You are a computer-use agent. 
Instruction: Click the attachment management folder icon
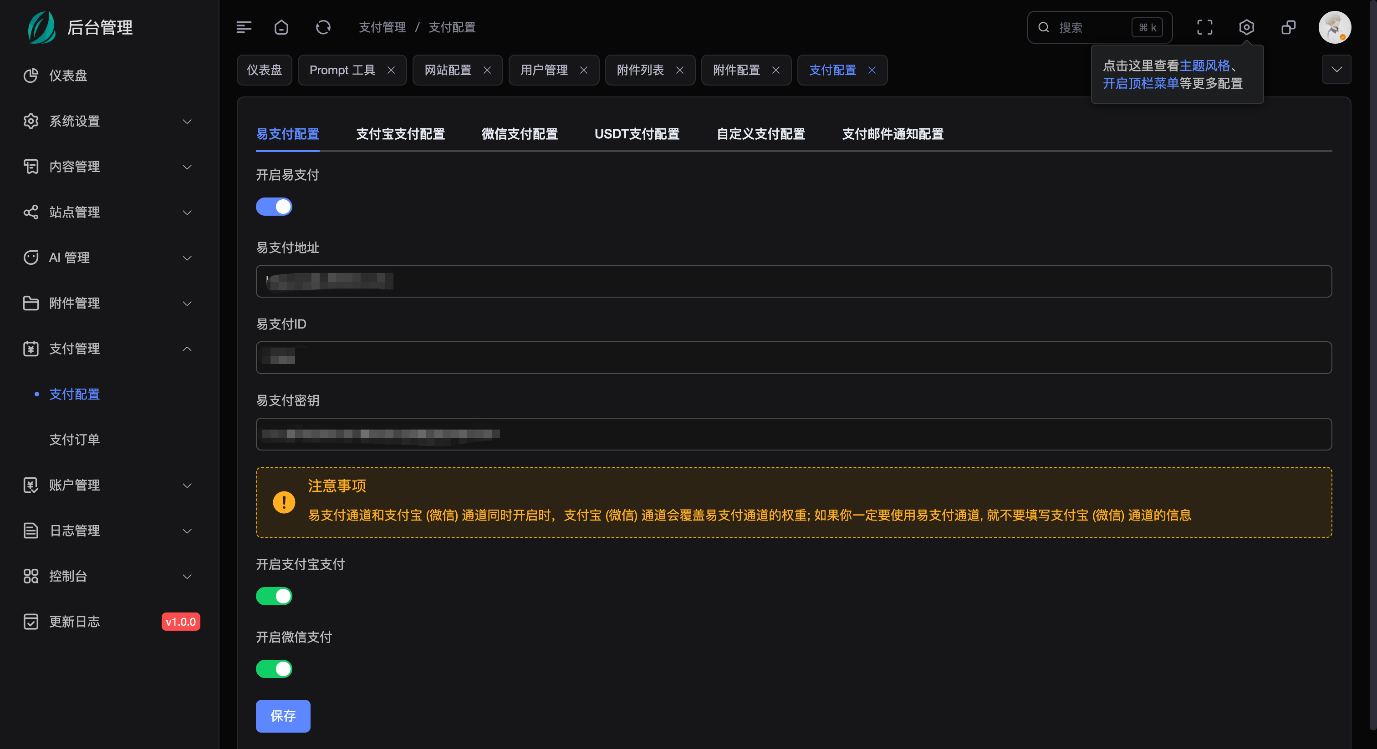tap(31, 303)
